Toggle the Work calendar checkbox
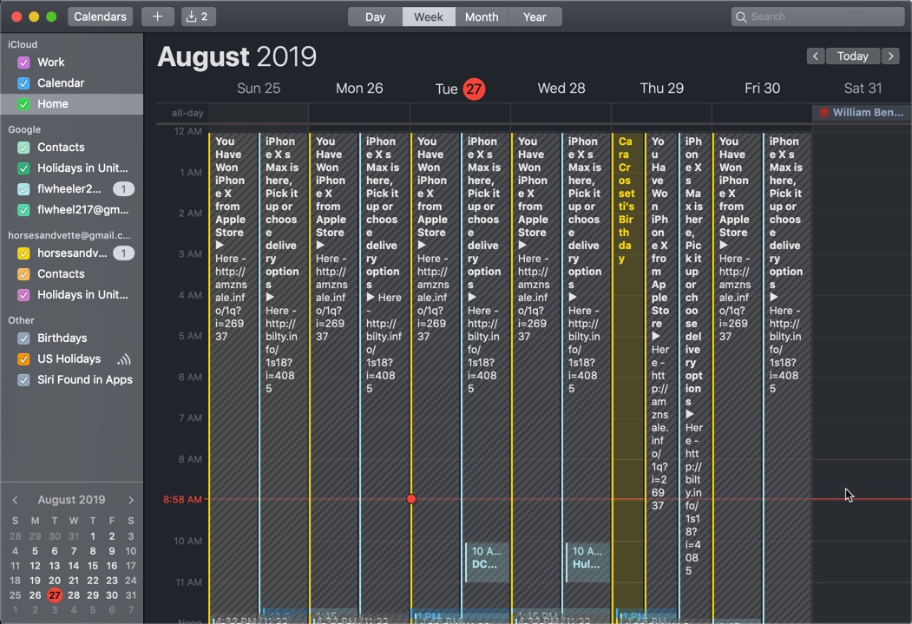This screenshot has width=912, height=624. pos(23,62)
